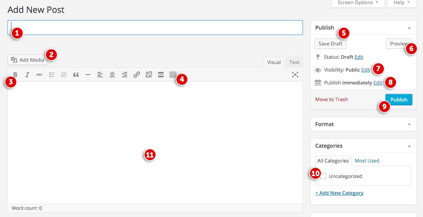Open the Help dropdown

pos(402,3)
